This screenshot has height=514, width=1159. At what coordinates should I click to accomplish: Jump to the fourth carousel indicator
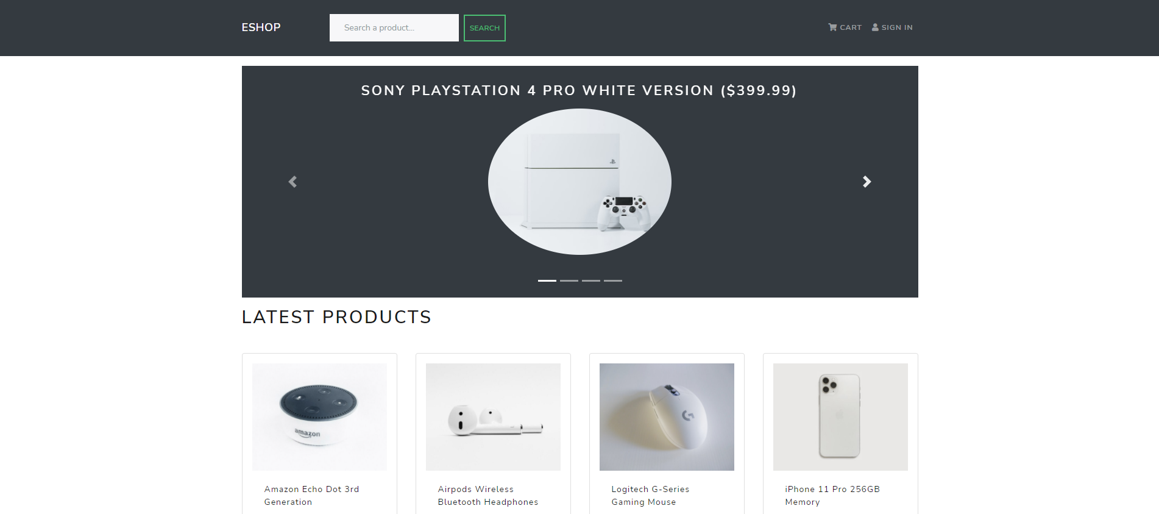(612, 280)
